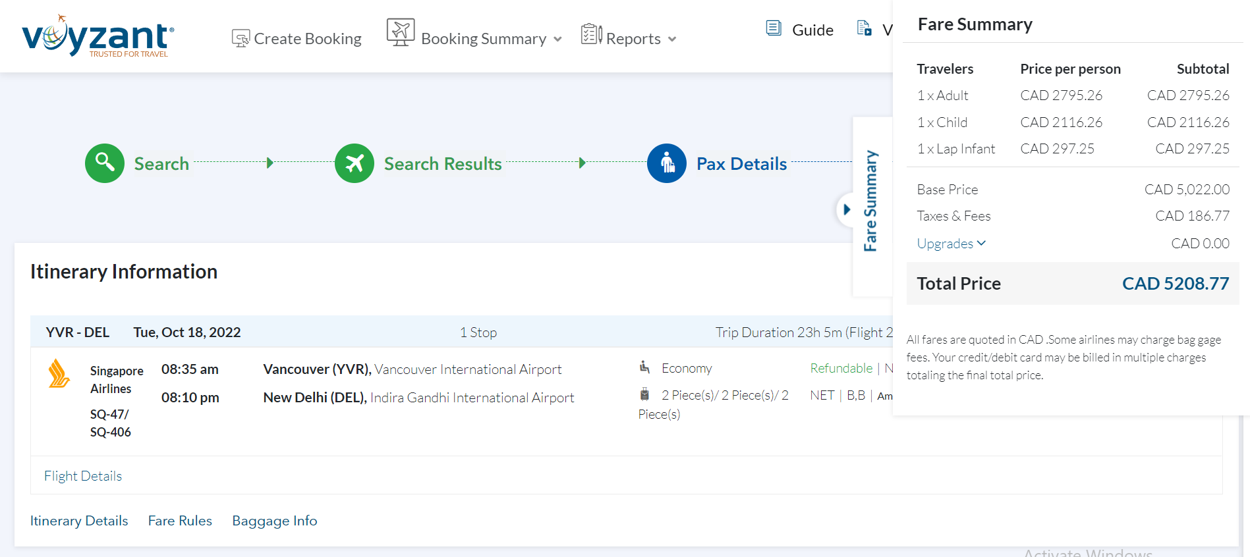
Task: Open Create Booking from the menu
Action: coord(307,39)
